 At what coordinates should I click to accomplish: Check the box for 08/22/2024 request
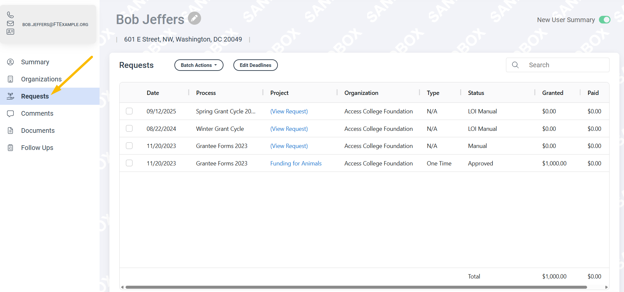point(129,129)
